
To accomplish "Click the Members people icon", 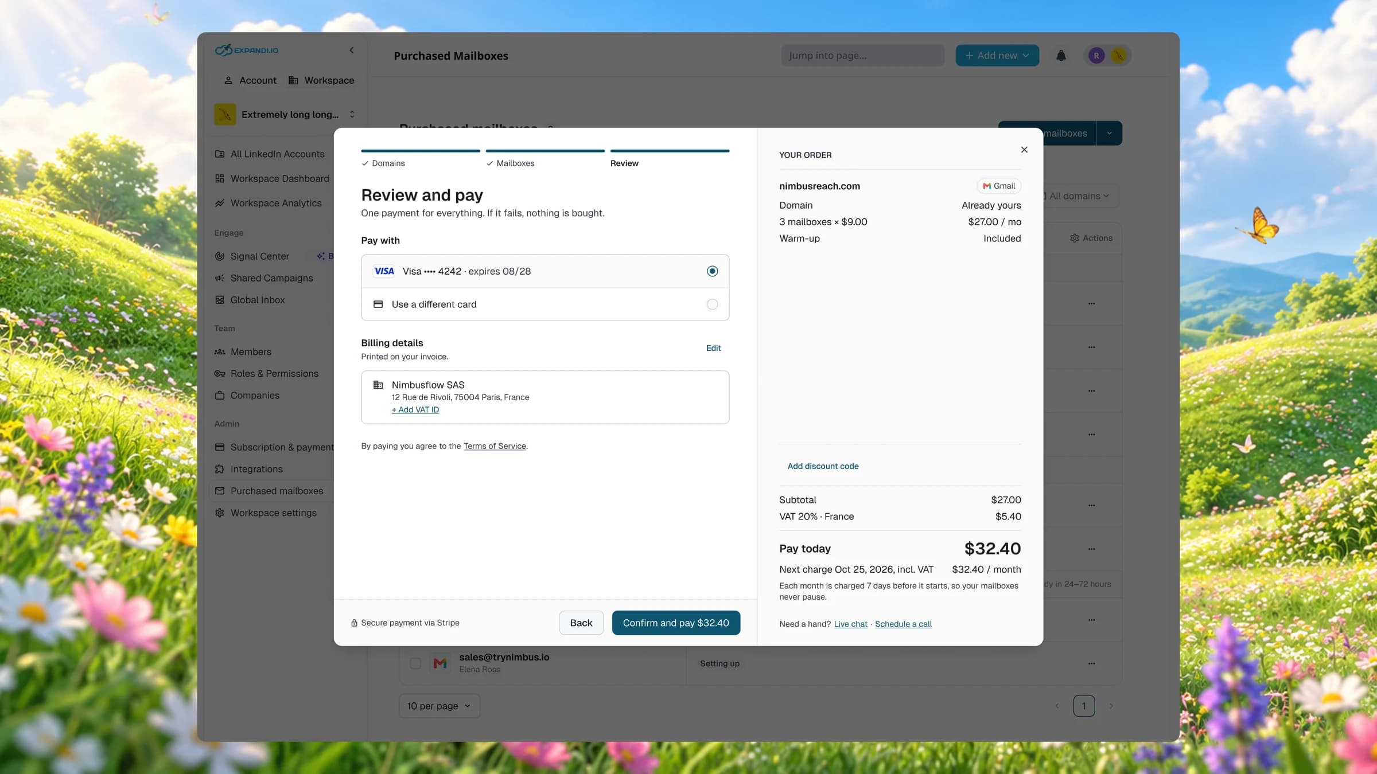I will tap(220, 352).
